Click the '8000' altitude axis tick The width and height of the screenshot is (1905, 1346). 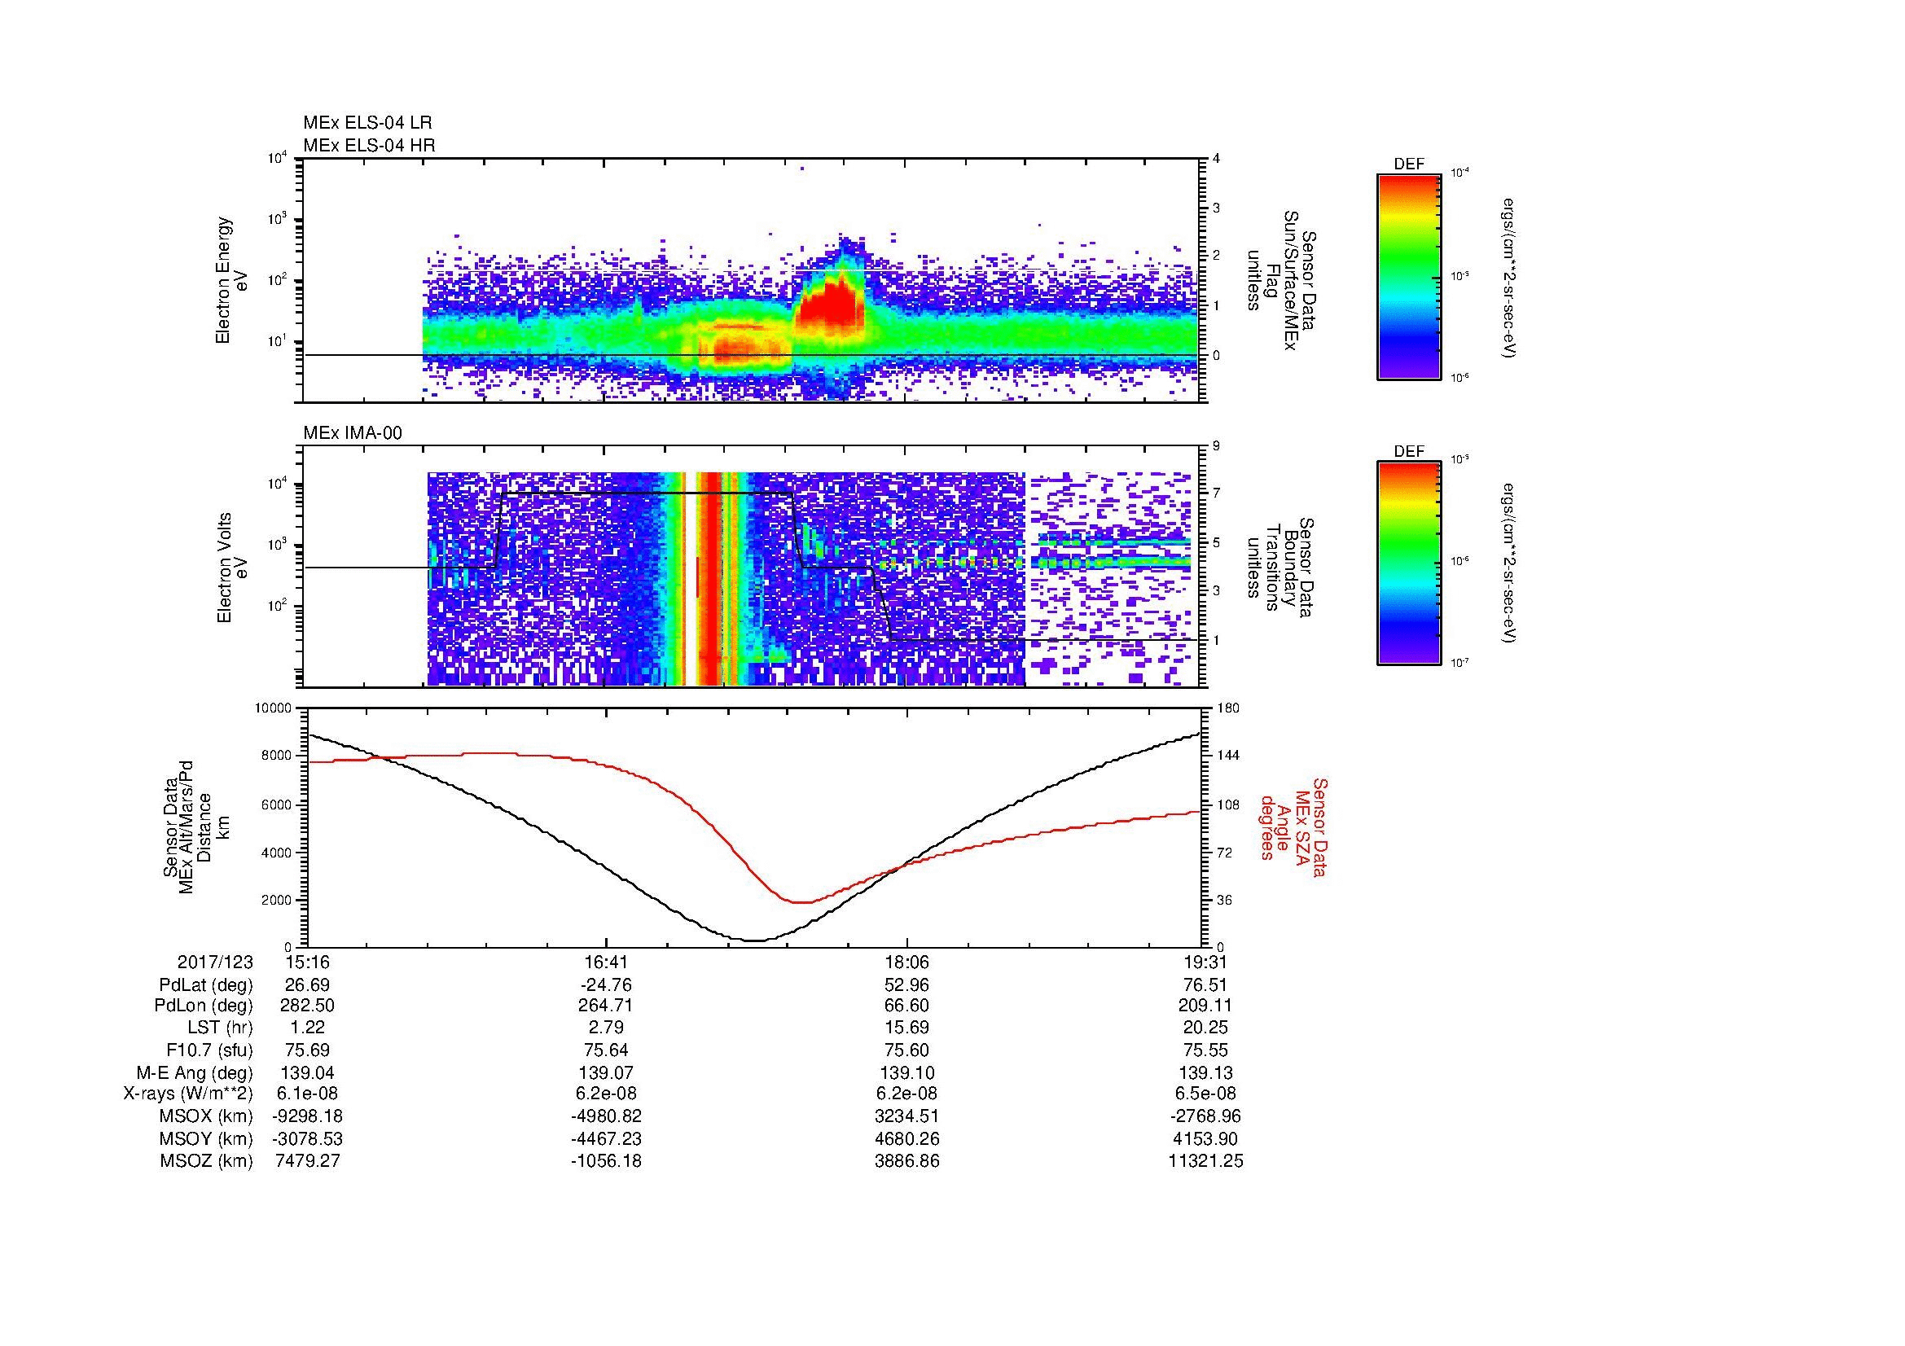pos(278,756)
